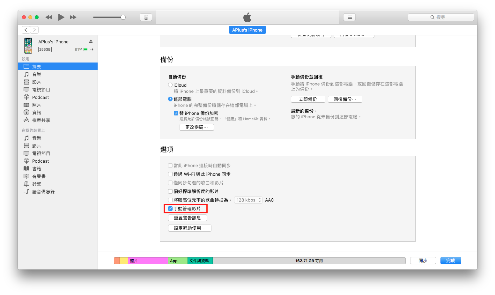Open the AirPlay output menu
Screen dimensions: 495x295
(146, 17)
